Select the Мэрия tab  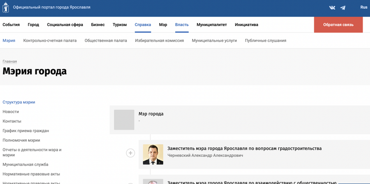pos(9,40)
